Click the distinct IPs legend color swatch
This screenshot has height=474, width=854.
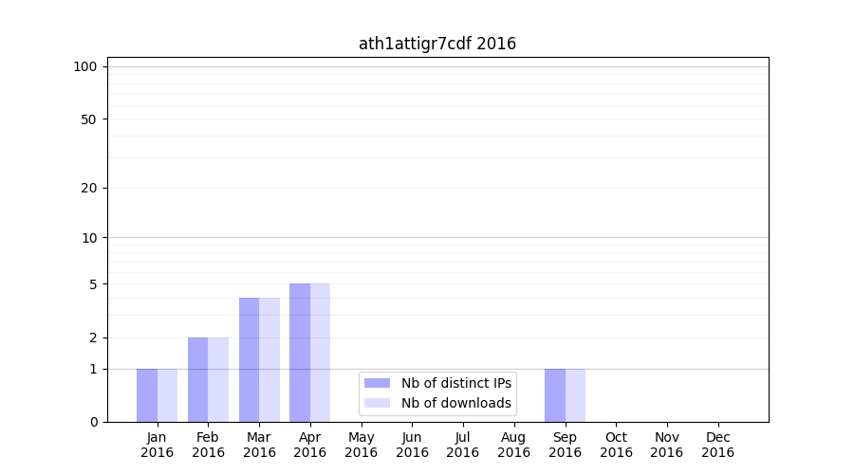tap(377, 383)
